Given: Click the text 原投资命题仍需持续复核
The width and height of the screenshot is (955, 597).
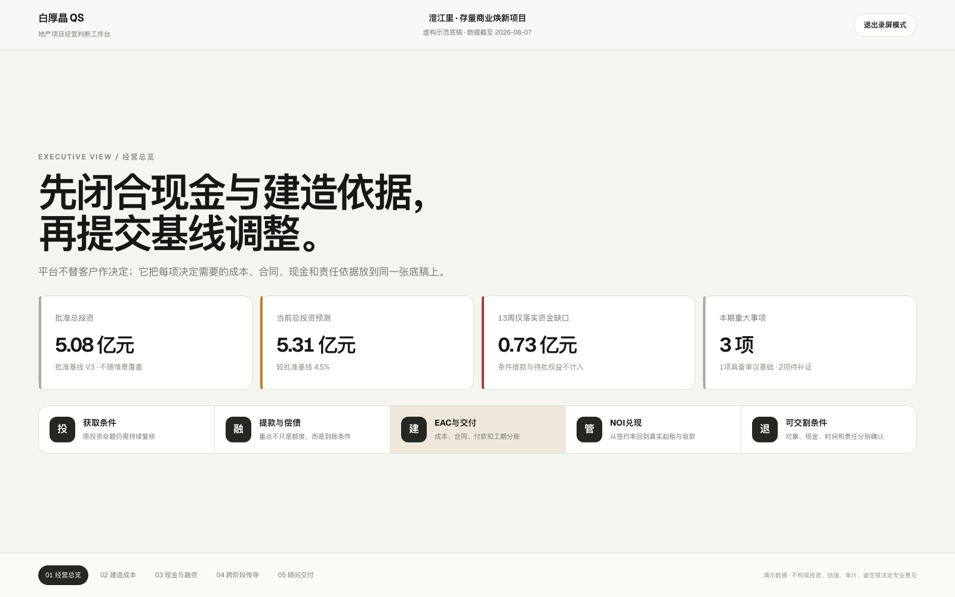Looking at the screenshot, I should (119, 436).
